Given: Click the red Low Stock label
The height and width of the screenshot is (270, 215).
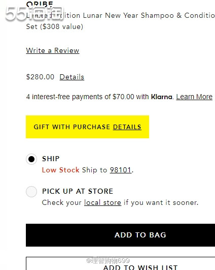Looking at the screenshot, I should tap(61, 170).
